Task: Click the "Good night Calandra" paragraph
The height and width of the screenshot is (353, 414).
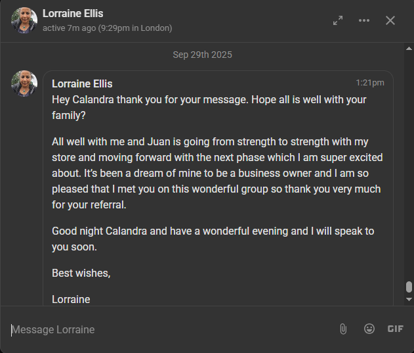Action: [x=213, y=239]
